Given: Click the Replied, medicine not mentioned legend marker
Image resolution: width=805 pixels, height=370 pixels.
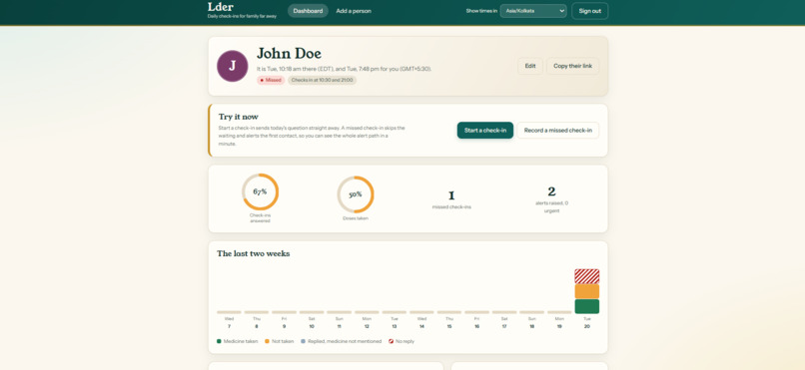Looking at the screenshot, I should [303, 341].
